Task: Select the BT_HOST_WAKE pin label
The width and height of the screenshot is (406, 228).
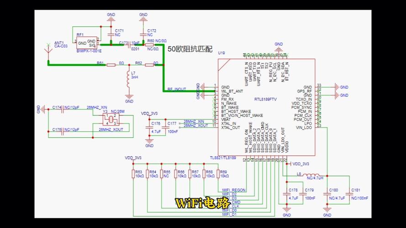Action: [236, 111]
